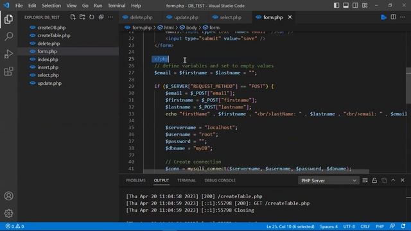Open the Help menu
The width and height of the screenshot is (411, 231).
pos(136,6)
